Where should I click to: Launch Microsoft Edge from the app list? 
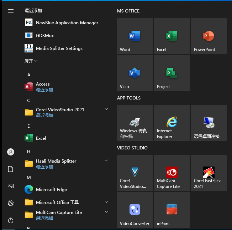coord(67,189)
